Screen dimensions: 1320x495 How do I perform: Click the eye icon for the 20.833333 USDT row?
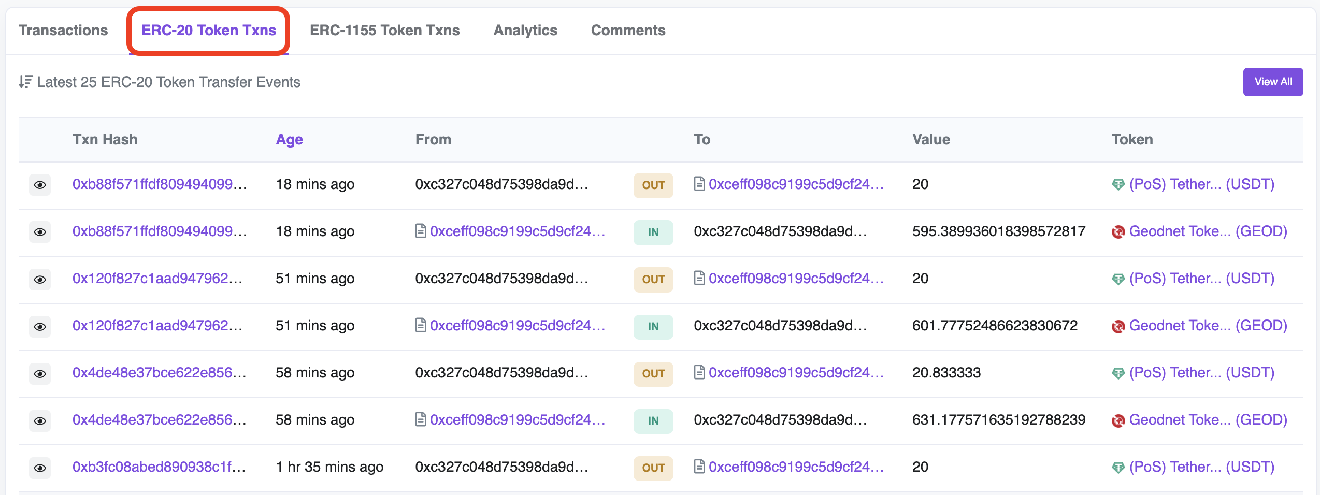(40, 373)
